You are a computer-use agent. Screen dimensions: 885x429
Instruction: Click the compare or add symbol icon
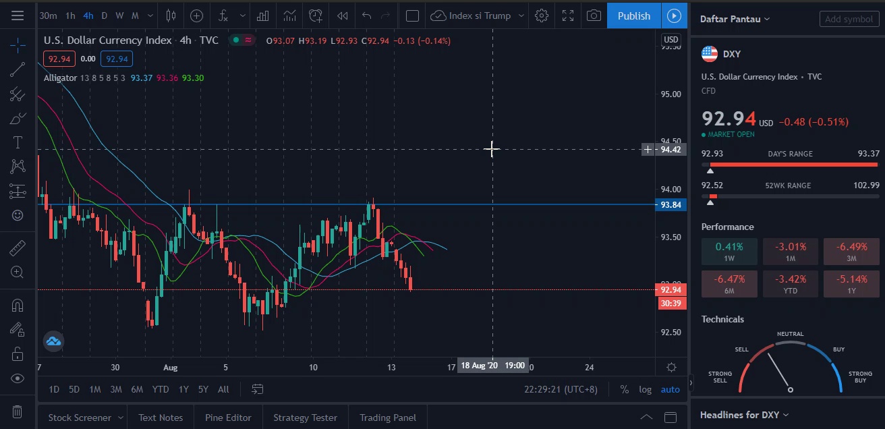point(196,16)
